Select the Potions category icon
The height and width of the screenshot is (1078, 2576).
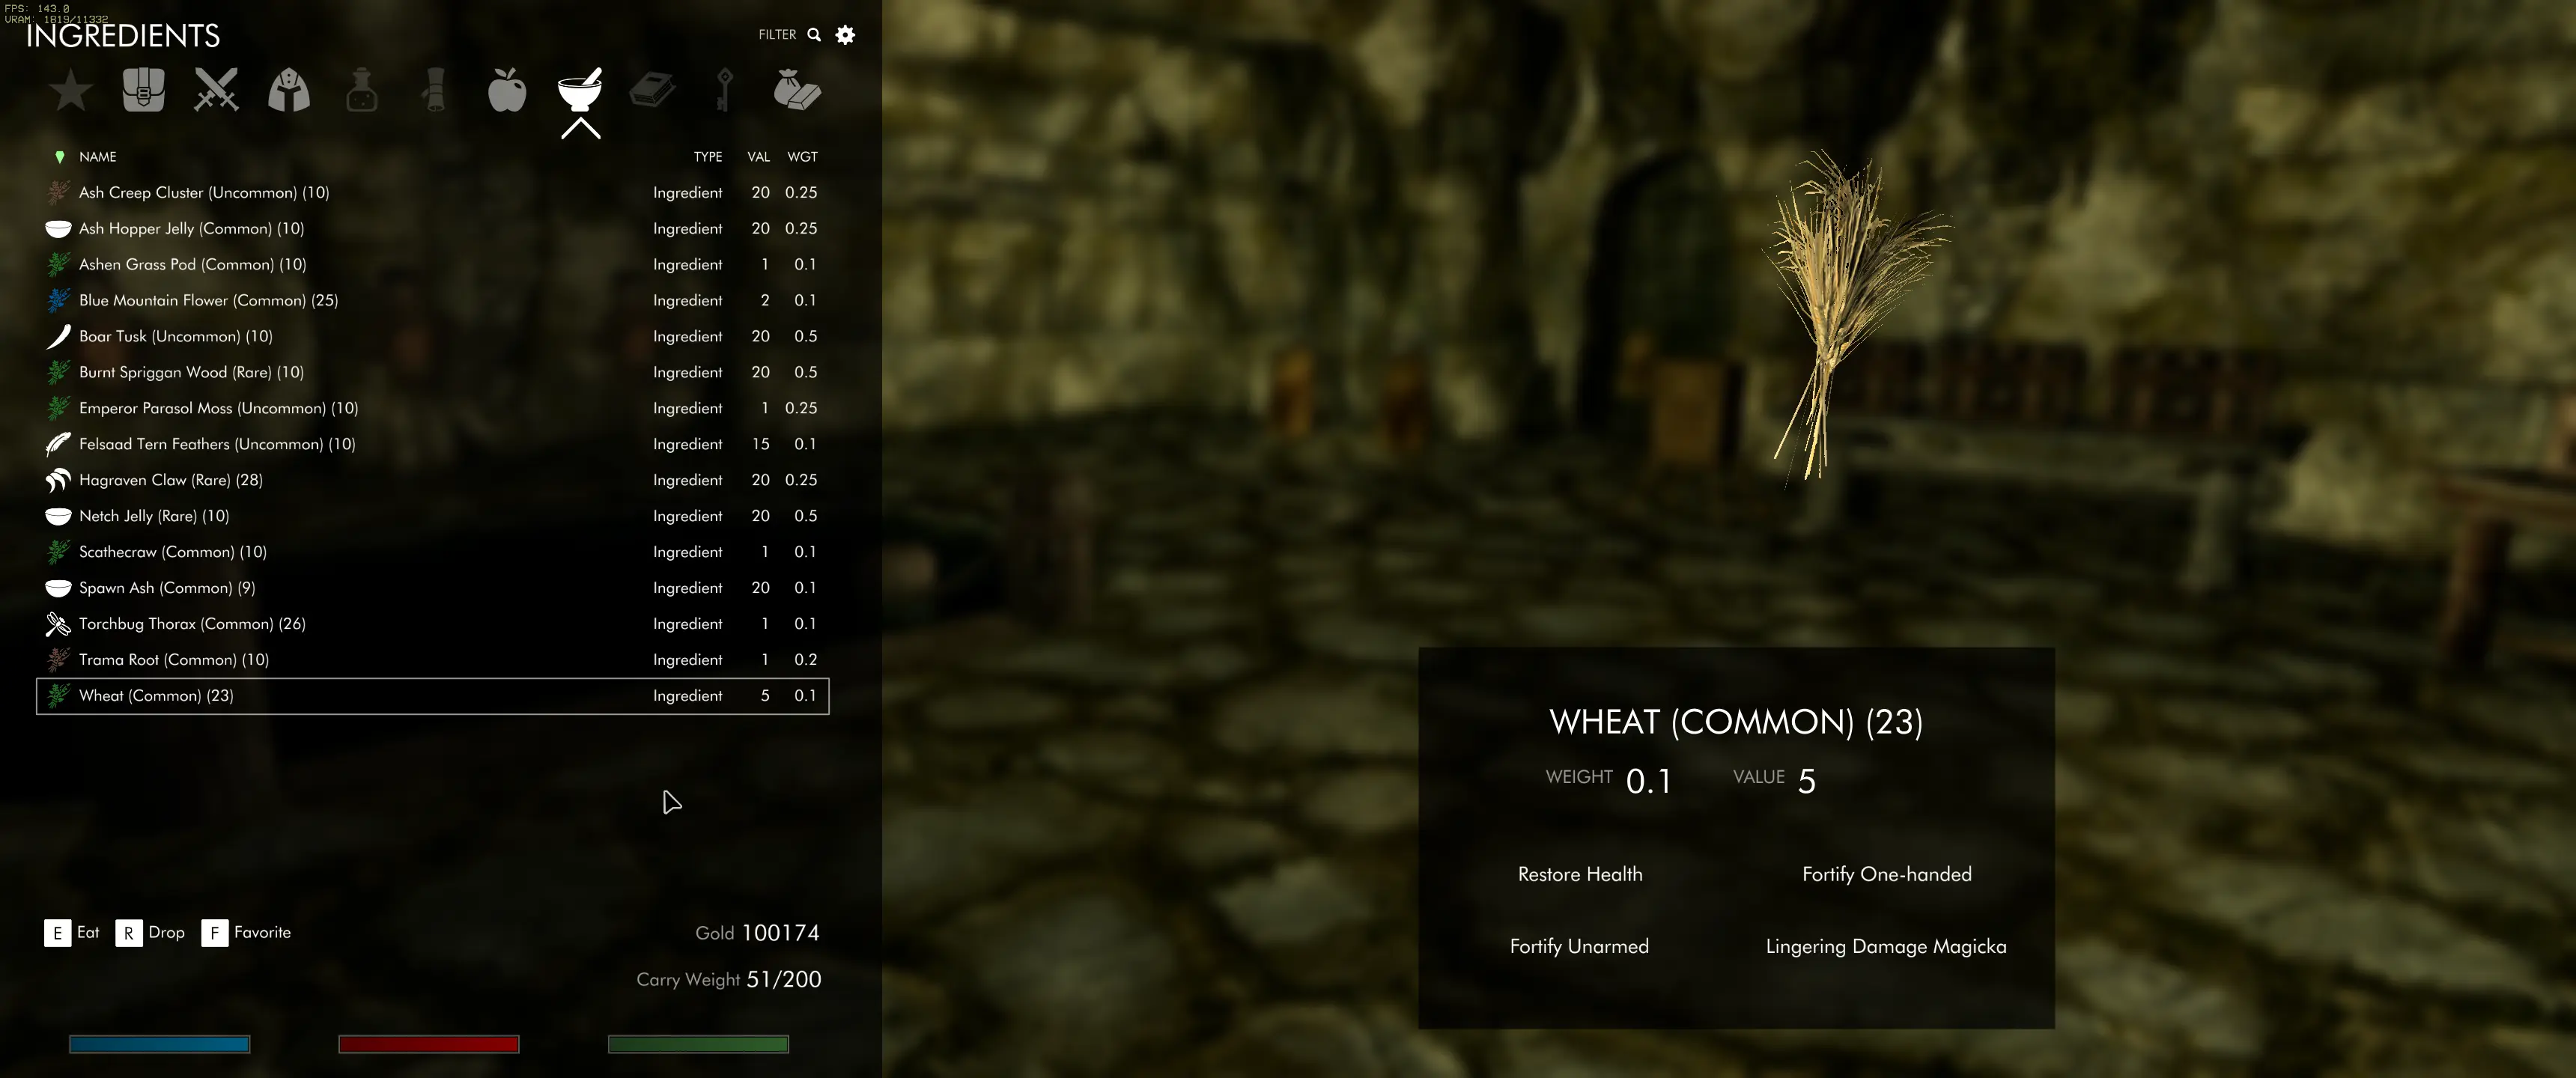[x=362, y=89]
